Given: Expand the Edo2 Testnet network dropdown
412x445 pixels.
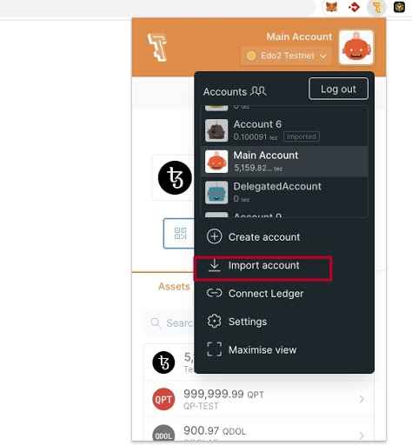Looking at the screenshot, I should [x=286, y=56].
